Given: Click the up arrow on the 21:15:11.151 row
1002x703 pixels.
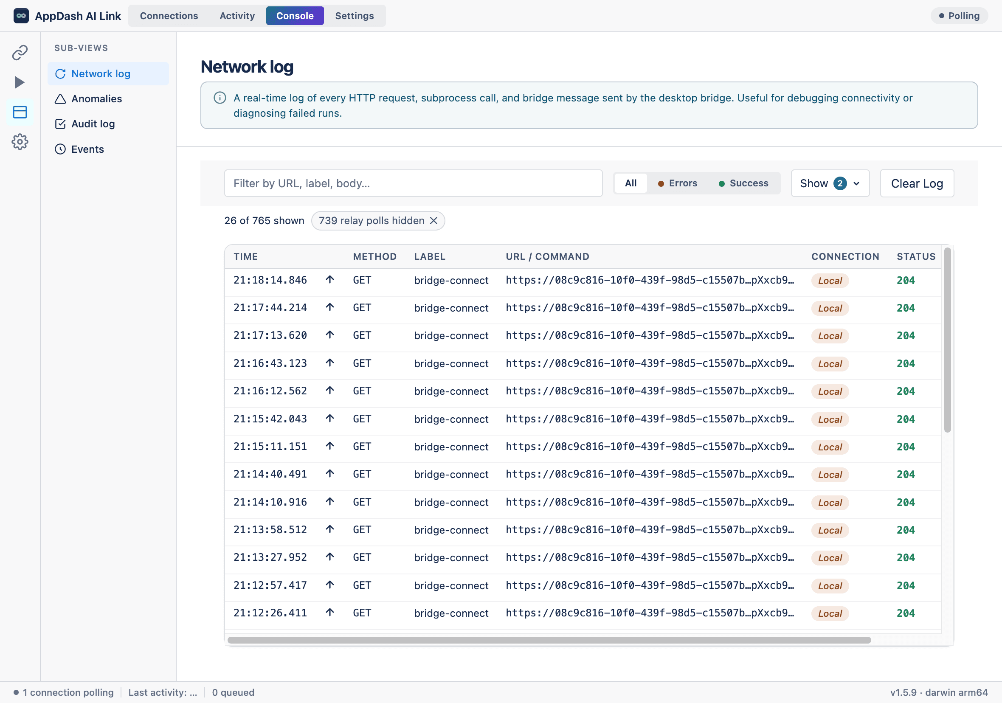Looking at the screenshot, I should pyautogui.click(x=330, y=447).
